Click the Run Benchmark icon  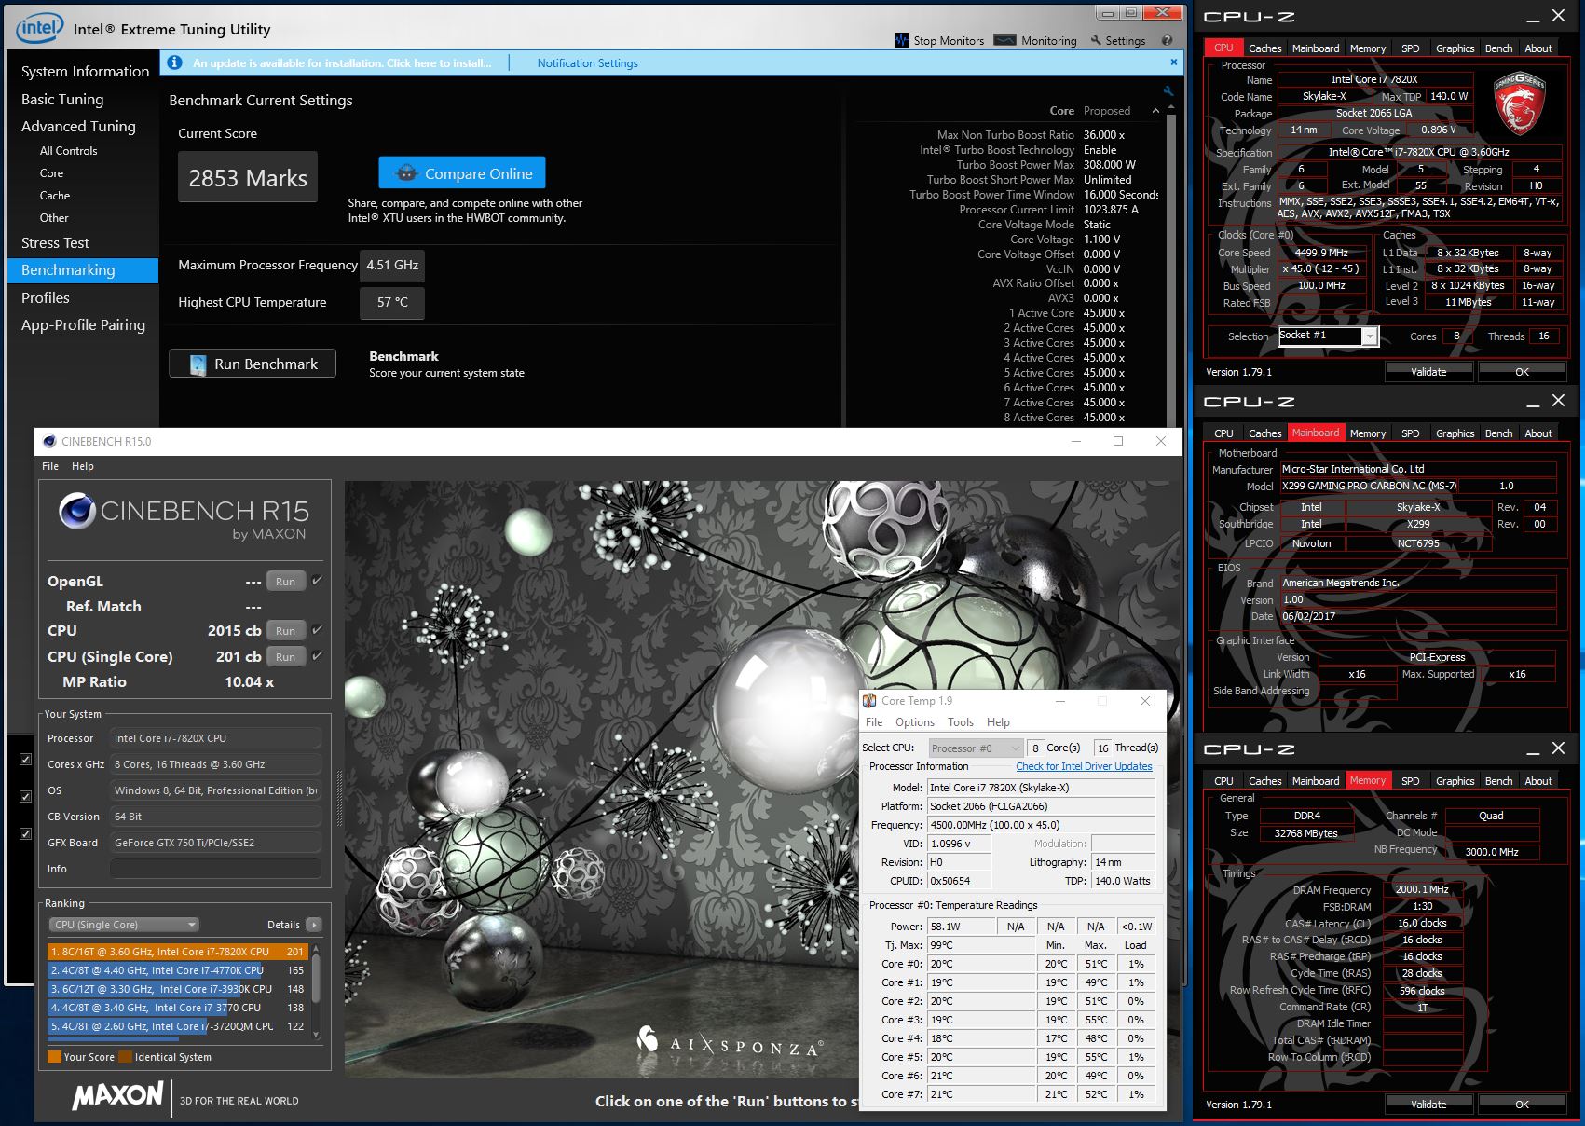[x=198, y=364]
